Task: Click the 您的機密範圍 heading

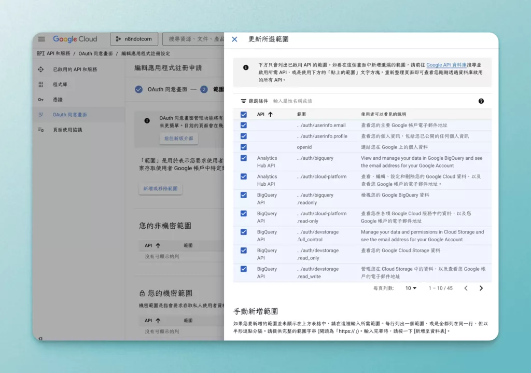Action: tap(170, 294)
